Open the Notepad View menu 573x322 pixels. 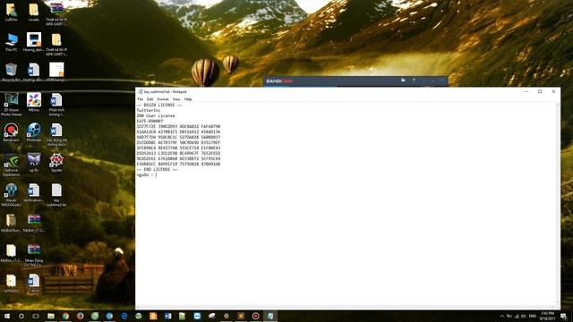[176, 99]
